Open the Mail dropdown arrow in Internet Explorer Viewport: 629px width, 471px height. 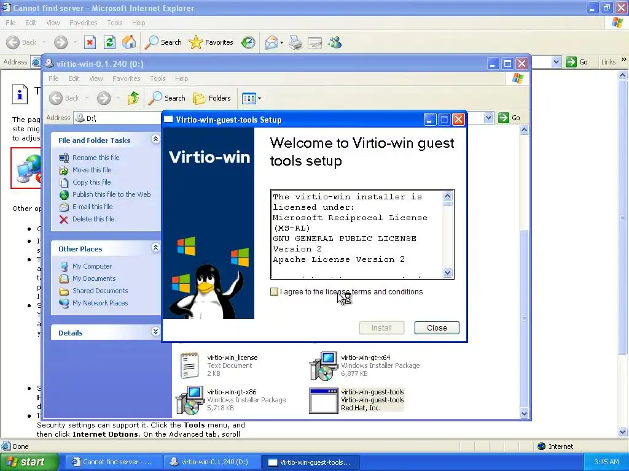pyautogui.click(x=281, y=42)
